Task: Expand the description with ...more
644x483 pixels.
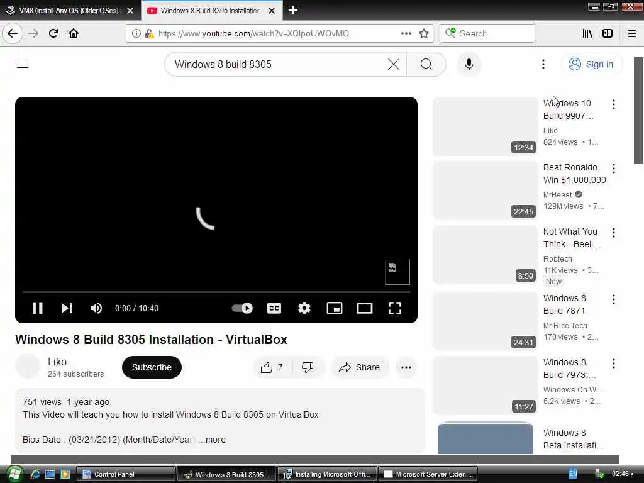Action: coord(212,440)
